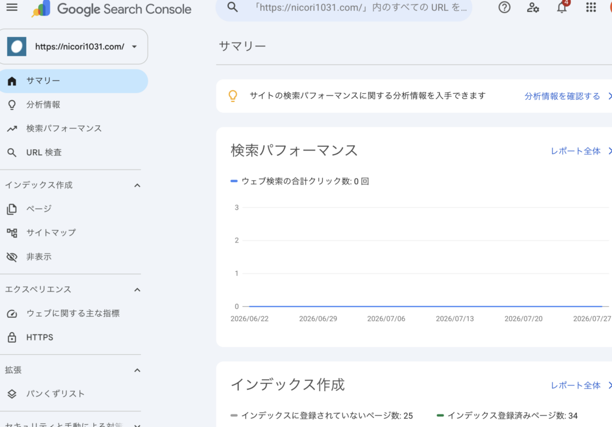Expand セキュリティと手動による対策 section

(x=137, y=425)
